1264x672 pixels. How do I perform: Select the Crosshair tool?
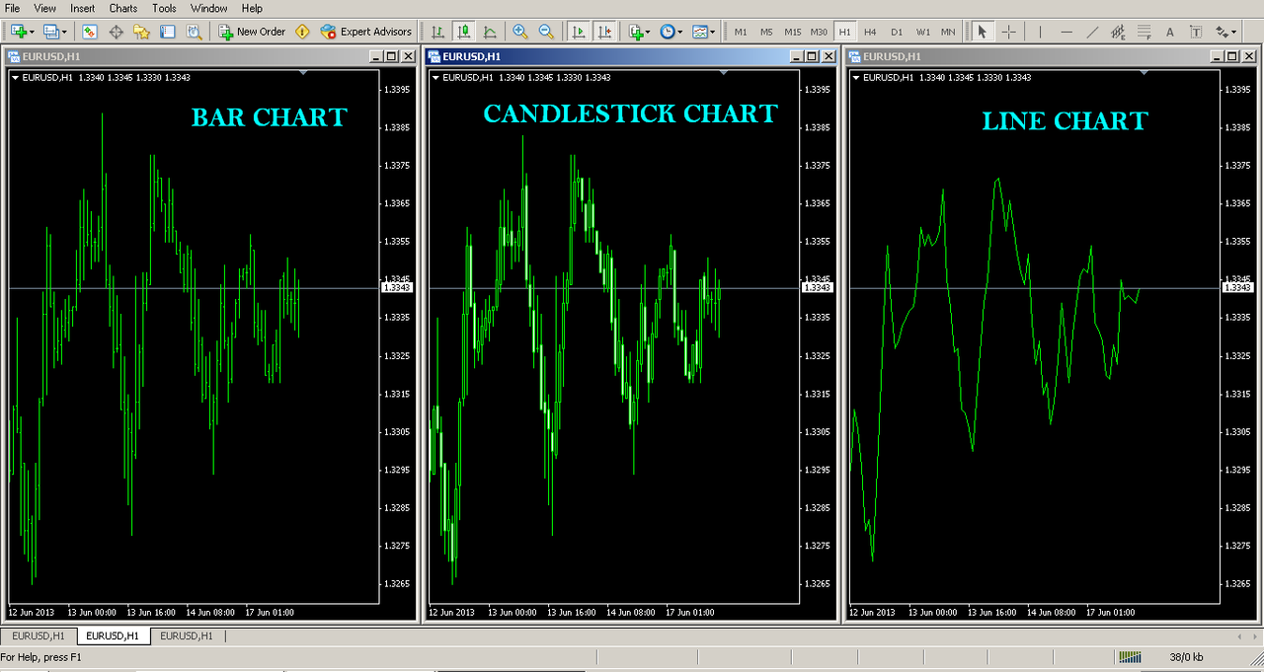pos(1008,31)
